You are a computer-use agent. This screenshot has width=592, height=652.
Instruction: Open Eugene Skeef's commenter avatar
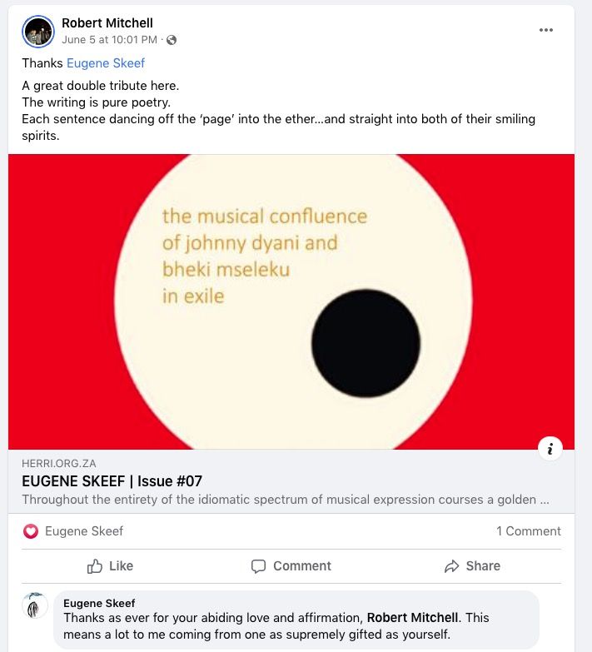click(x=35, y=606)
